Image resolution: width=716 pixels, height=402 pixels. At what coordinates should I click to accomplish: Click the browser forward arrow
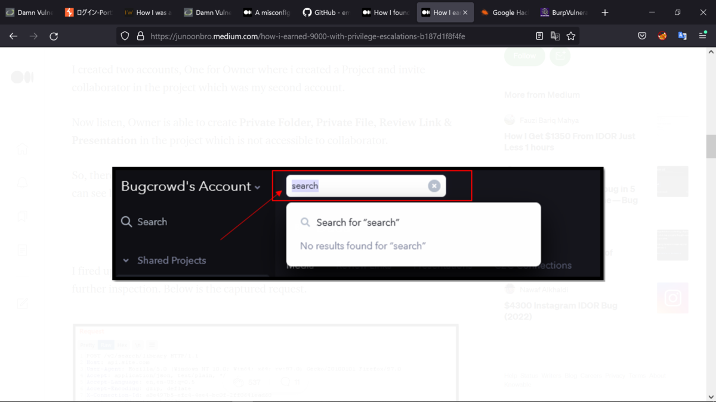click(x=33, y=36)
